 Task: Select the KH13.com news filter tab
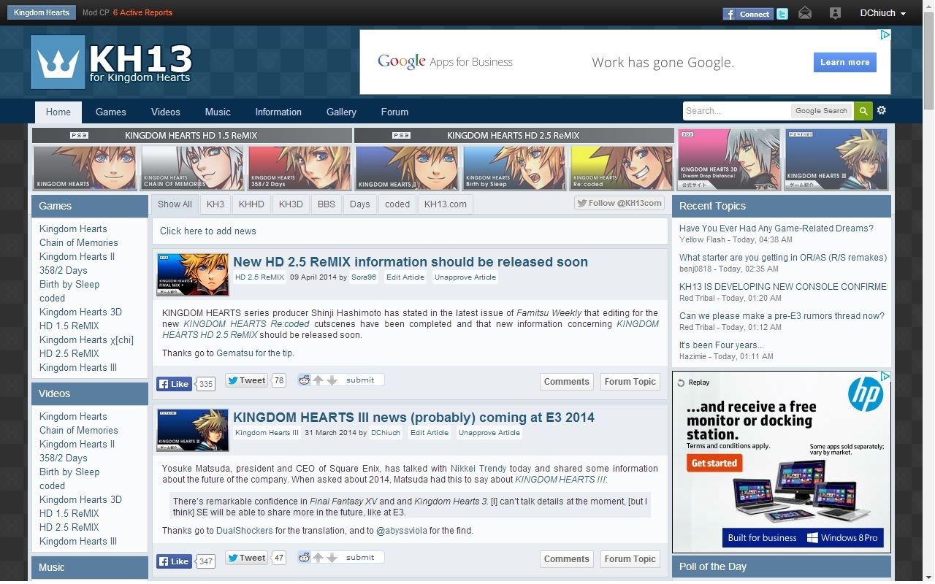point(446,204)
